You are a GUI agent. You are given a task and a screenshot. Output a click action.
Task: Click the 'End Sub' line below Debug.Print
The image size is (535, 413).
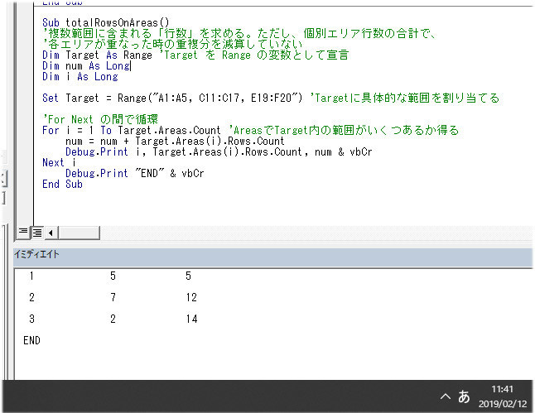click(x=62, y=185)
